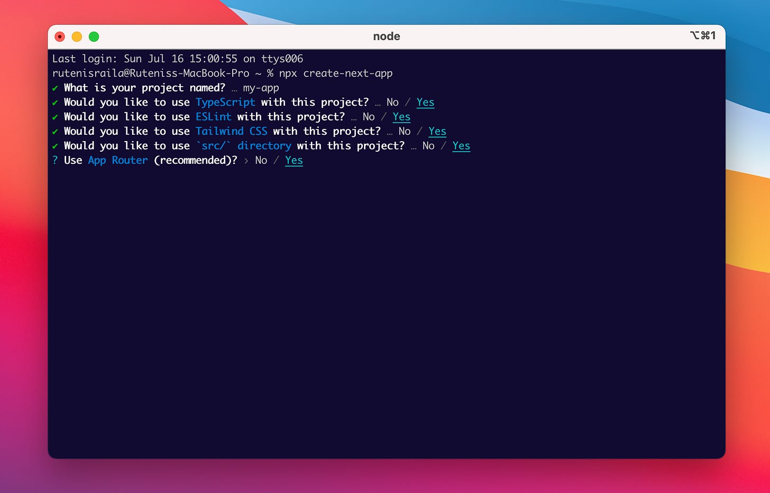Click the blue 'Tailwind CSS' text
770x493 pixels.
(x=232, y=131)
